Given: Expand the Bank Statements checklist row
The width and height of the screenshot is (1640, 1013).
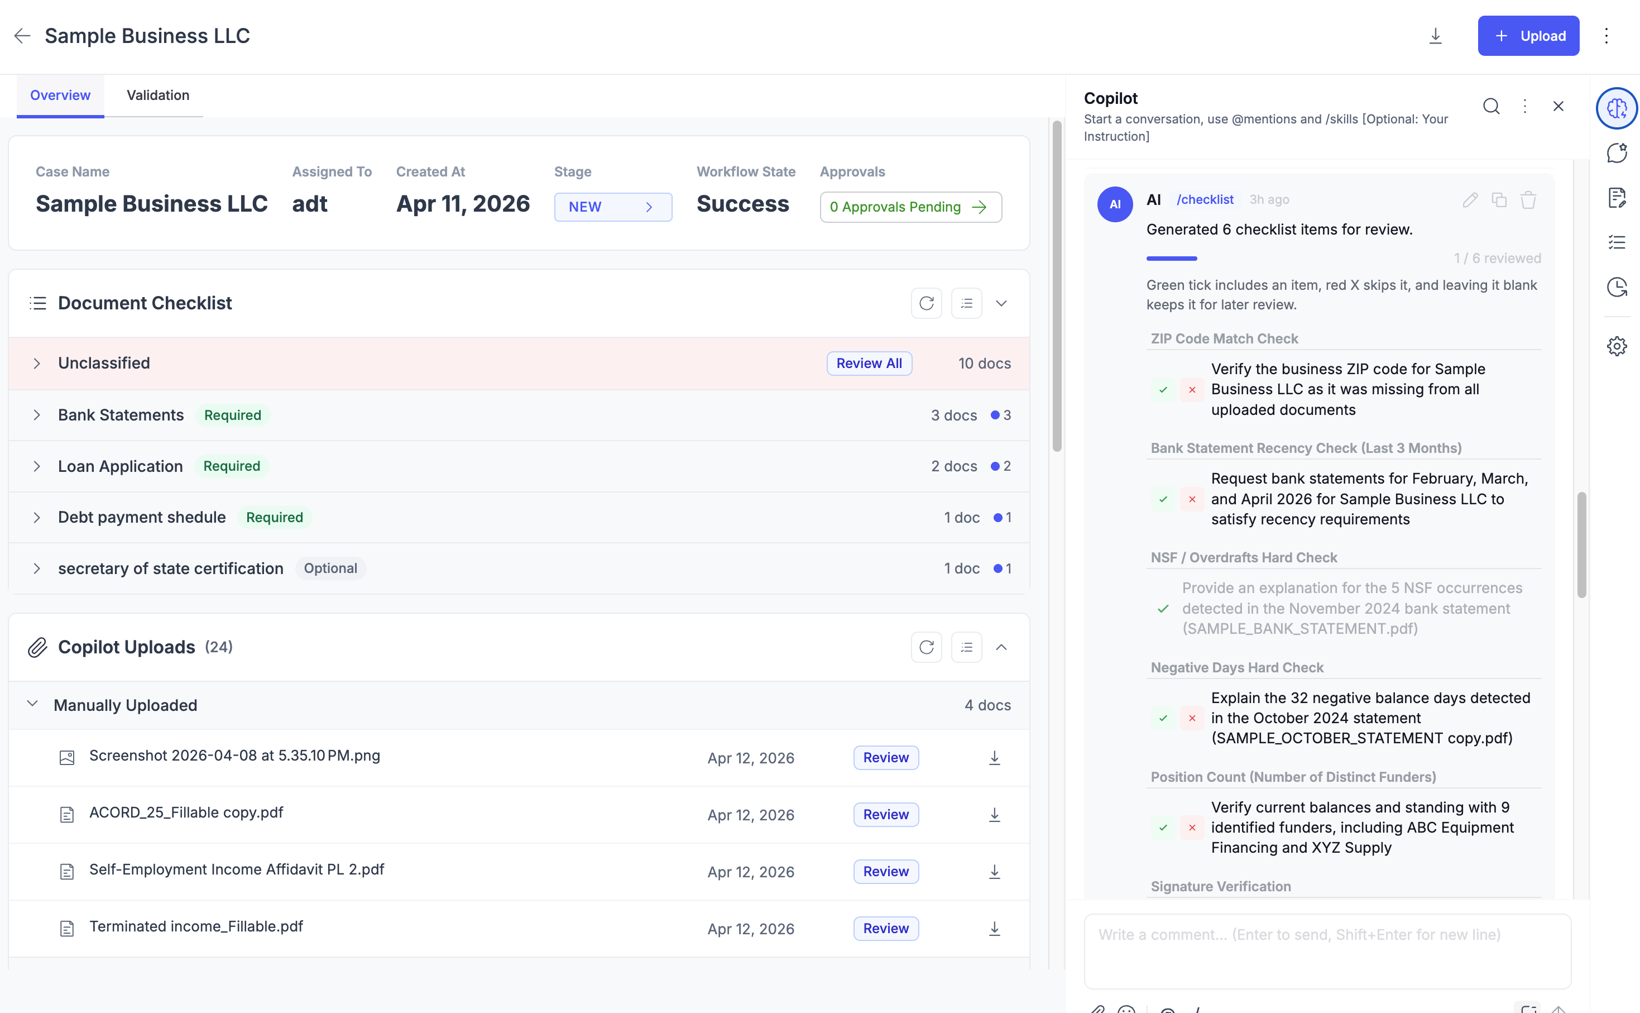Looking at the screenshot, I should click(37, 415).
